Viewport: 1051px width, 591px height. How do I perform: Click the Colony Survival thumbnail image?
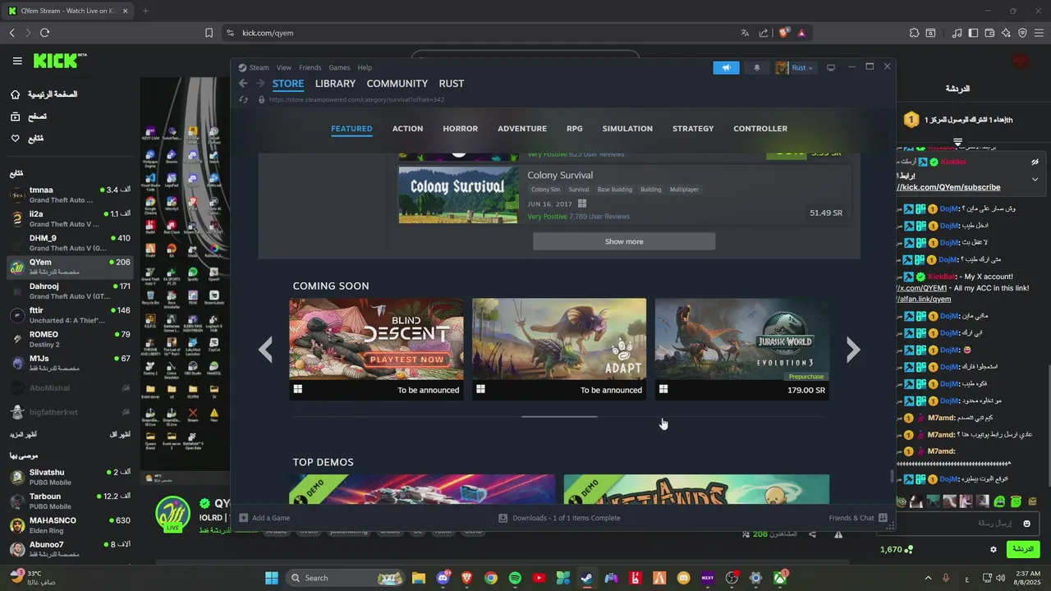(458, 195)
